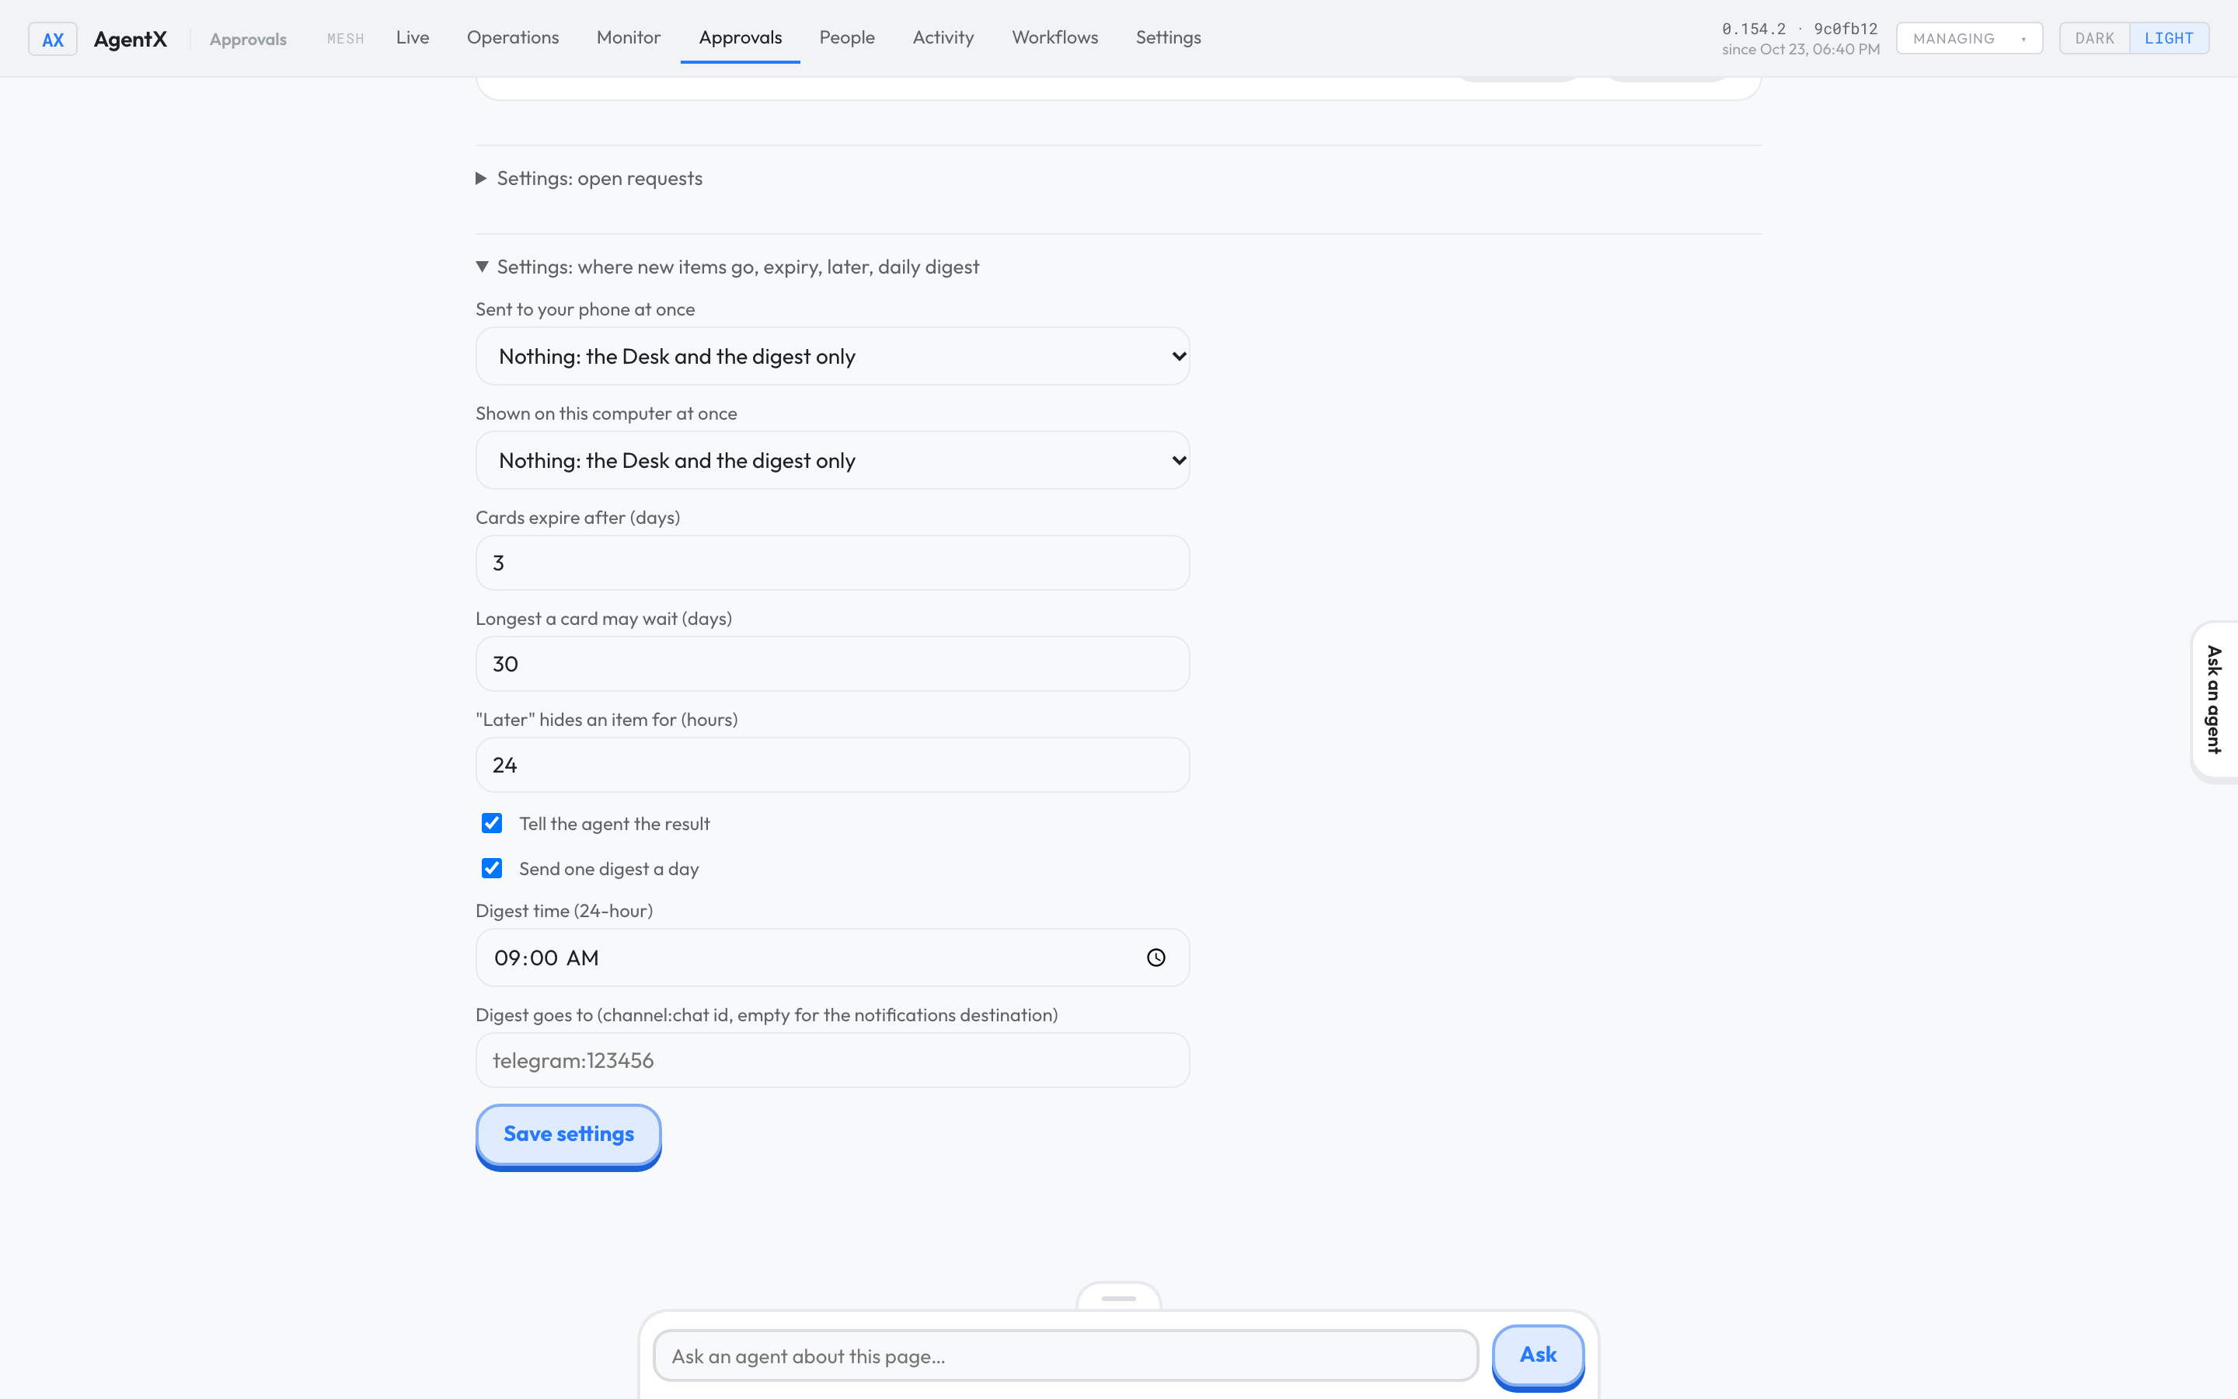This screenshot has width=2238, height=1399.
Task: Focus the Ask an agent about this page input
Action: (1065, 1356)
